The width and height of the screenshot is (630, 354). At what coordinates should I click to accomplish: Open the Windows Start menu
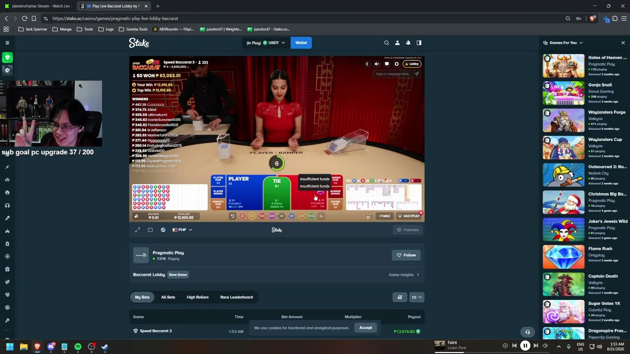tap(10, 347)
